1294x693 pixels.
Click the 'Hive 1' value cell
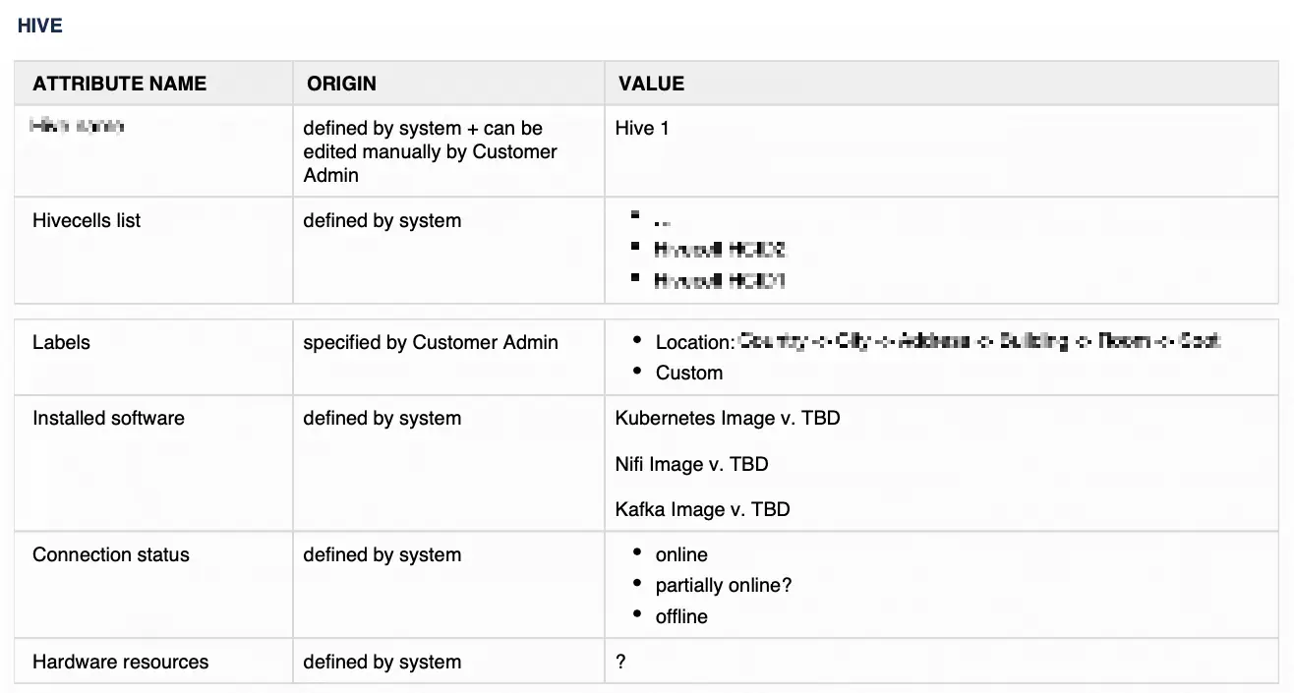point(642,128)
